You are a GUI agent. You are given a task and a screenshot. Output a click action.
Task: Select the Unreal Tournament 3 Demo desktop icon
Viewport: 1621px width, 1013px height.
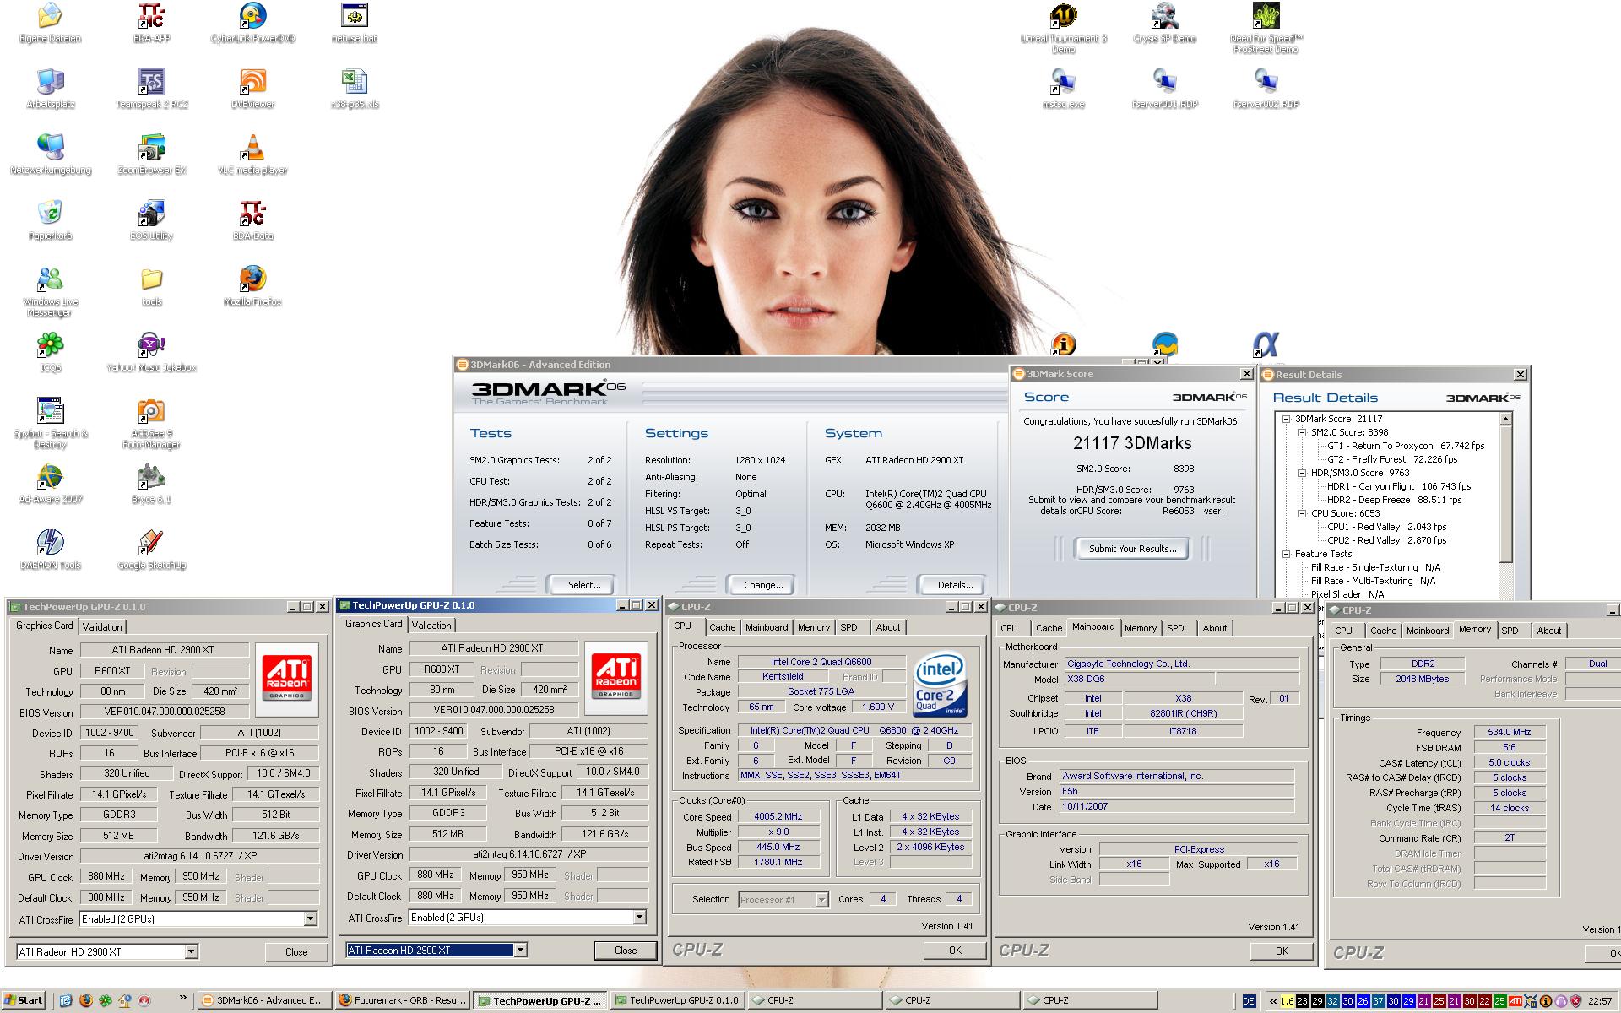click(x=1064, y=28)
